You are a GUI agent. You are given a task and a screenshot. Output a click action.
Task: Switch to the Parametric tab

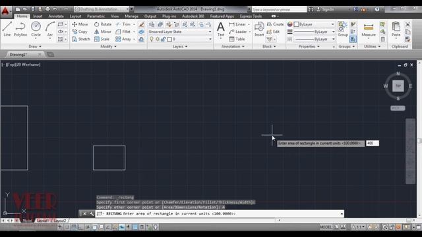click(96, 16)
